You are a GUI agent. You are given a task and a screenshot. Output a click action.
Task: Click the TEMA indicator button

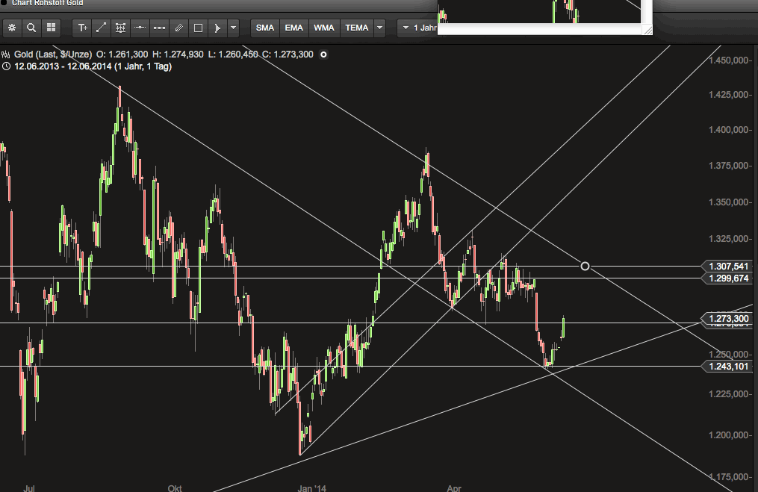point(357,28)
